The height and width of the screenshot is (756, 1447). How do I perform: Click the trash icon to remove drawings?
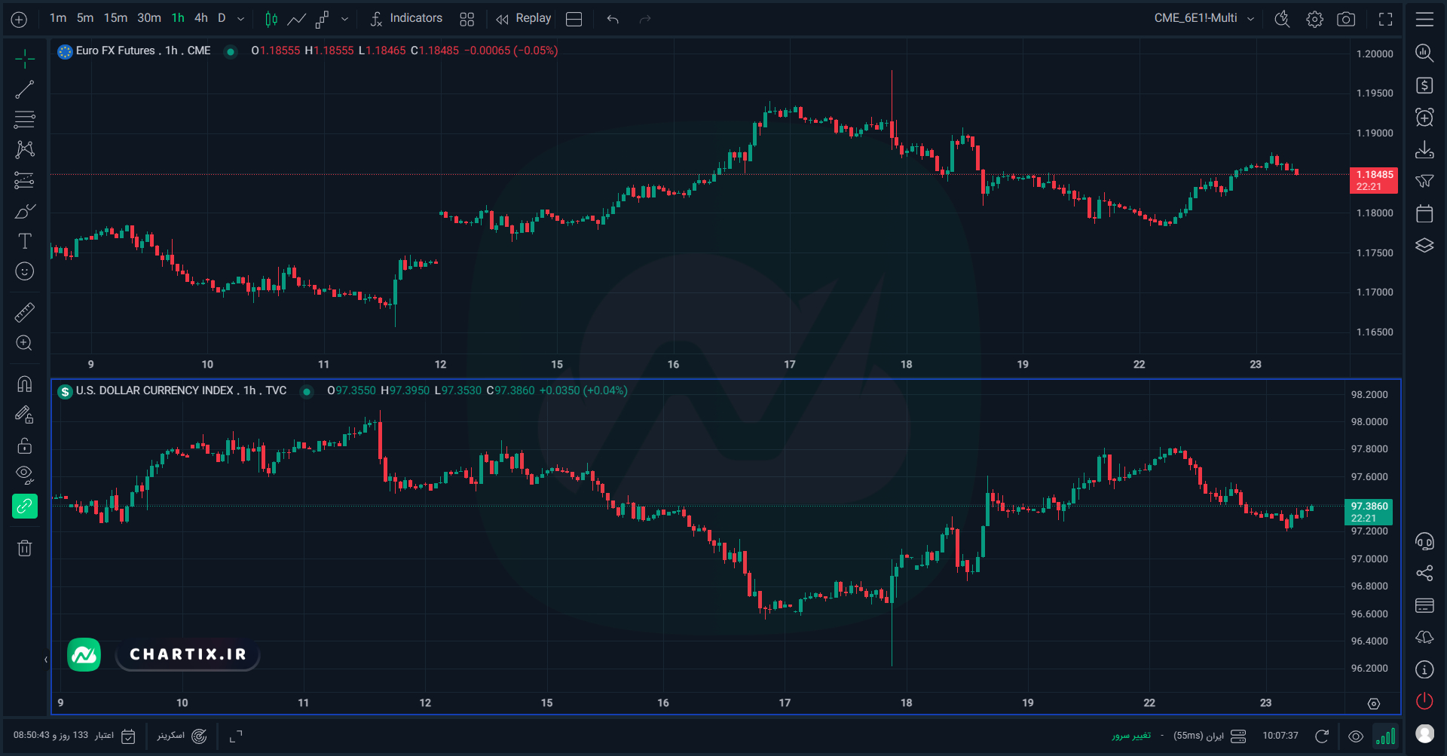pos(25,548)
